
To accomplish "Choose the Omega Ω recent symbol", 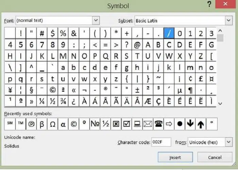I will pyautogui.click(x=52, y=124).
